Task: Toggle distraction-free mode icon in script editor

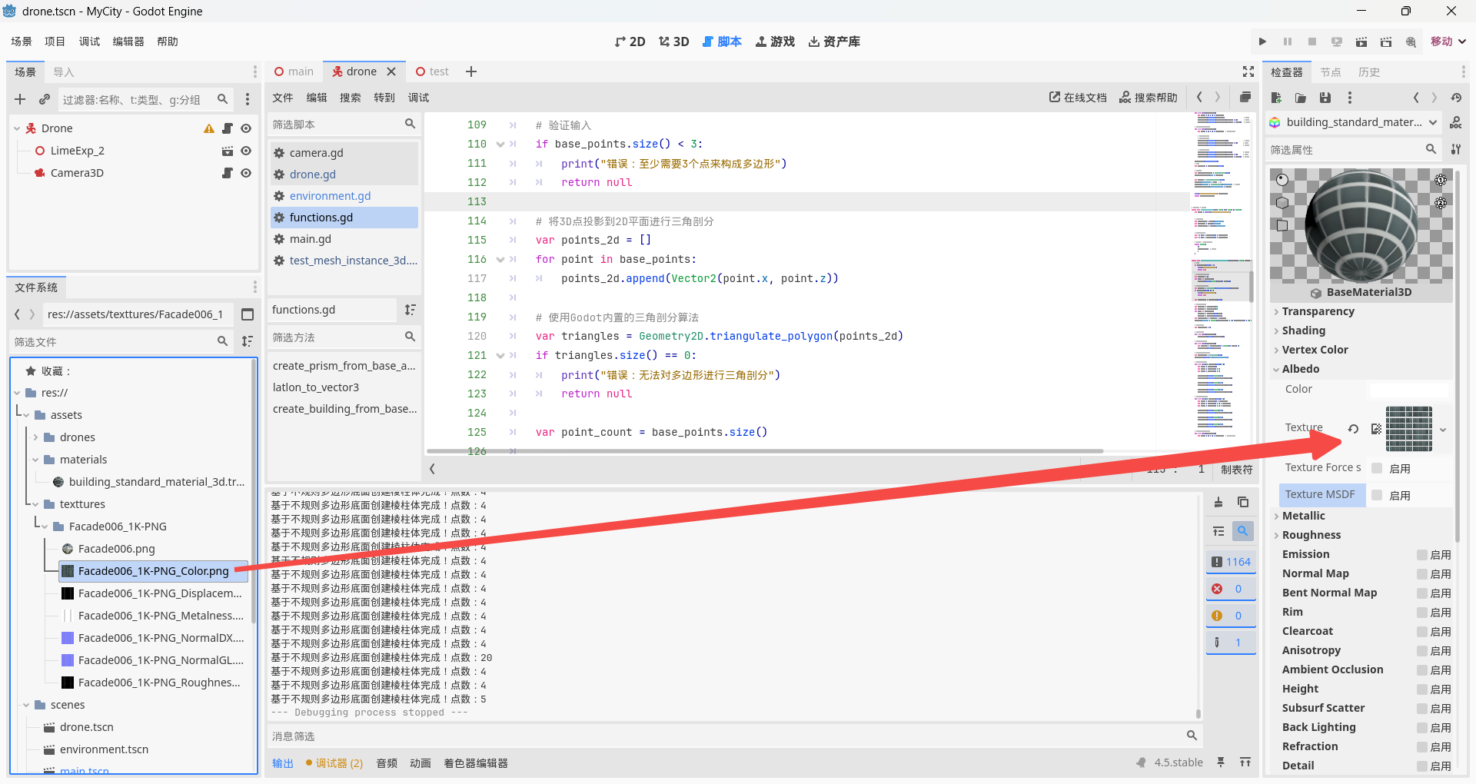Action: click(x=1248, y=71)
